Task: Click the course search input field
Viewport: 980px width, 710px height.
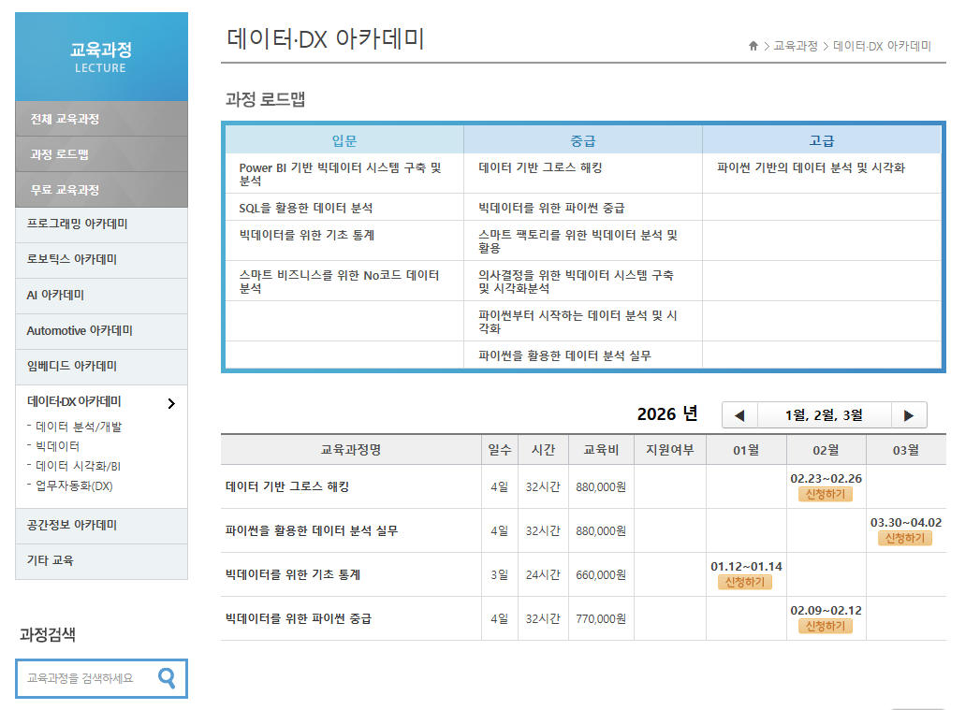Action: (84, 678)
